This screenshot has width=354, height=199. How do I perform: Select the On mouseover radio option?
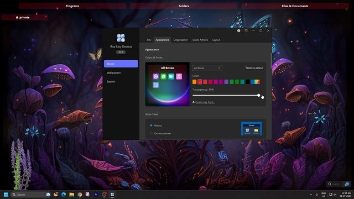pos(151,133)
